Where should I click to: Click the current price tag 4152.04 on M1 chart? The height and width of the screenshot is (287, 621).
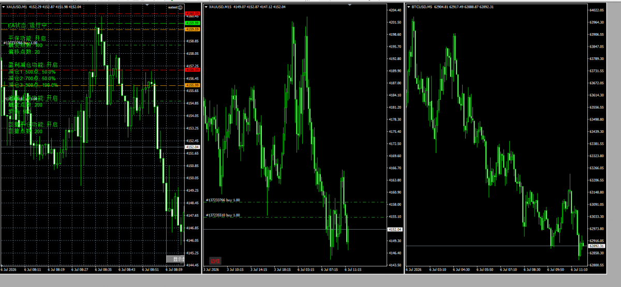click(x=192, y=147)
